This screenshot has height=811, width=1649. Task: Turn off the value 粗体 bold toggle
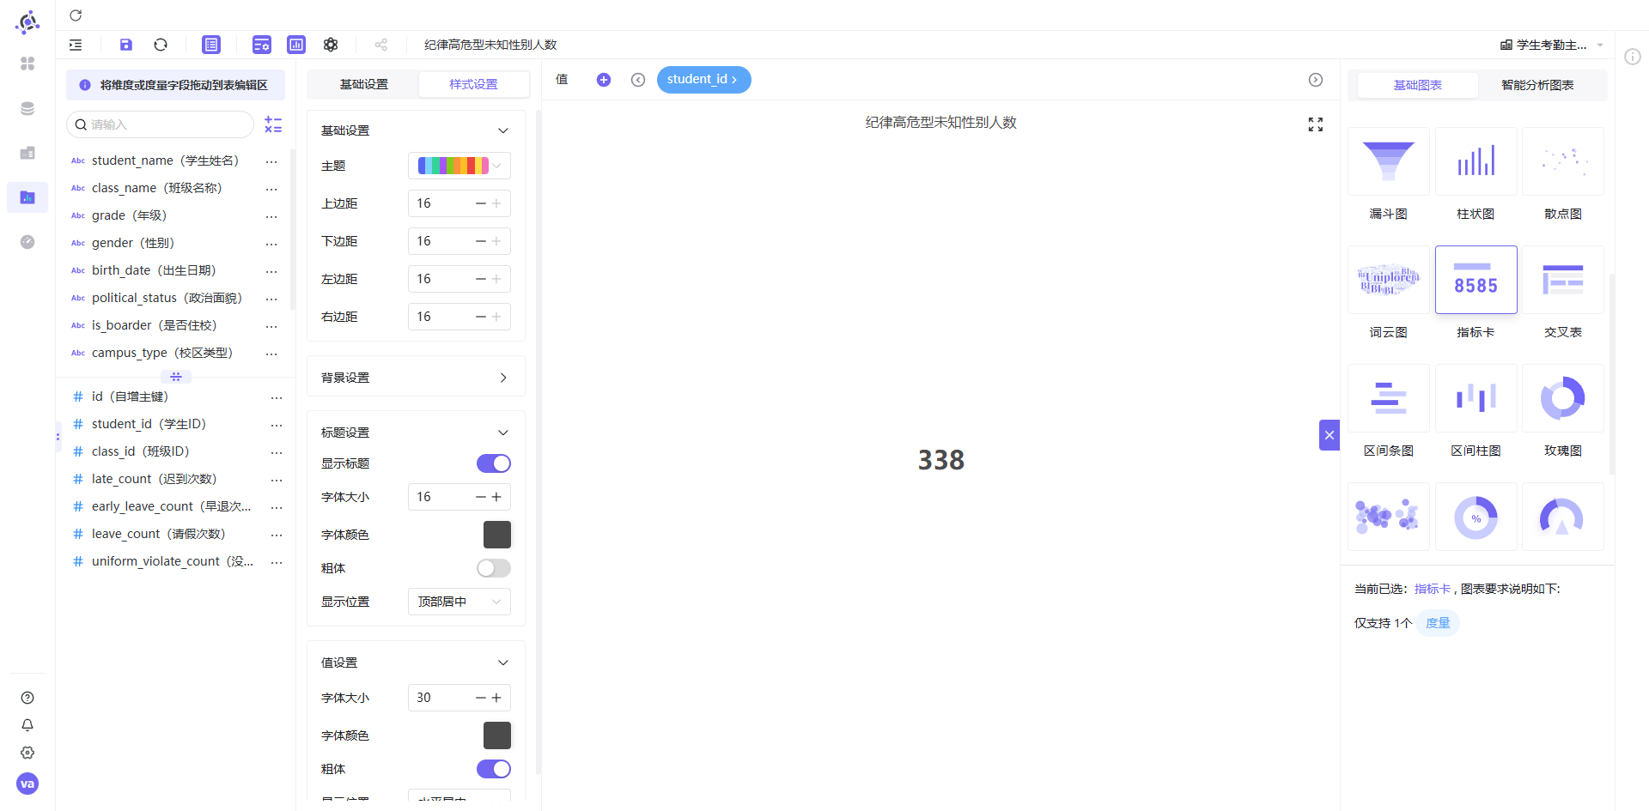coord(494,769)
